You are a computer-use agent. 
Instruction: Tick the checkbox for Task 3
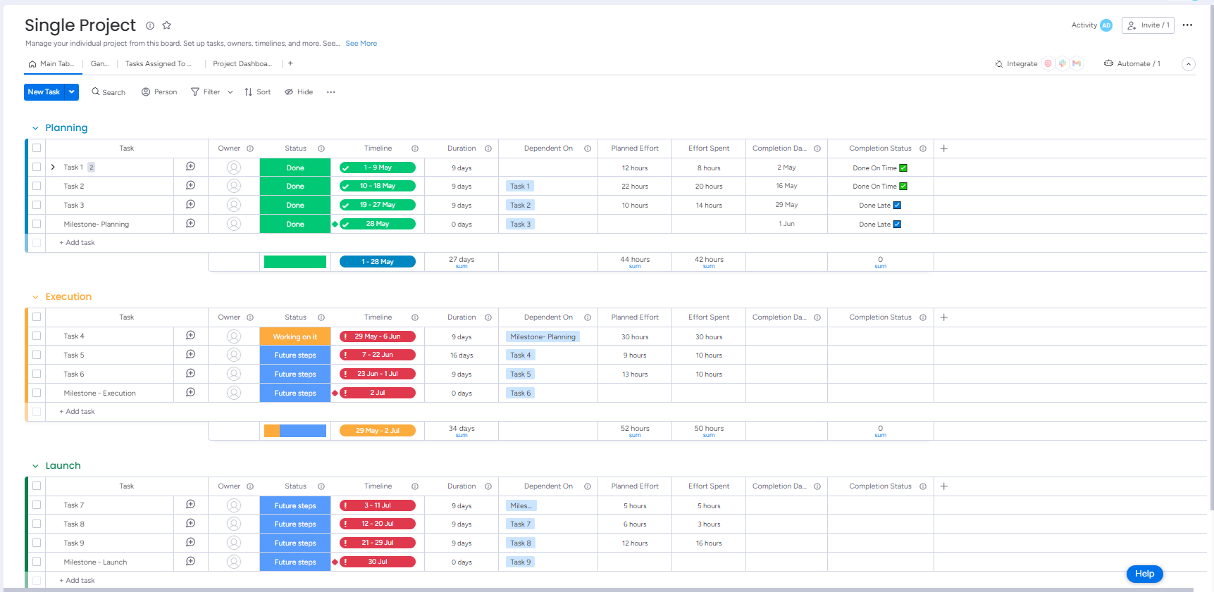37,205
